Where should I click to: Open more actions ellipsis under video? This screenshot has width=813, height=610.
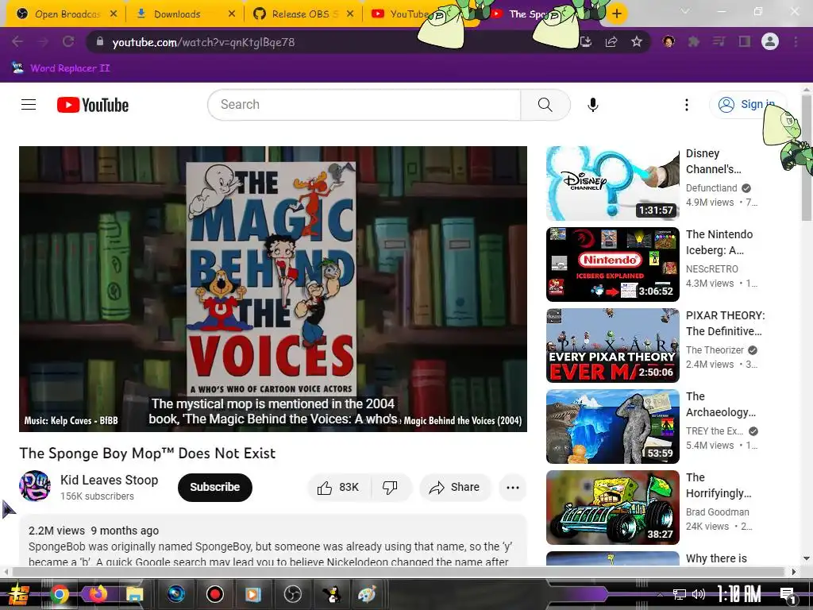[513, 487]
